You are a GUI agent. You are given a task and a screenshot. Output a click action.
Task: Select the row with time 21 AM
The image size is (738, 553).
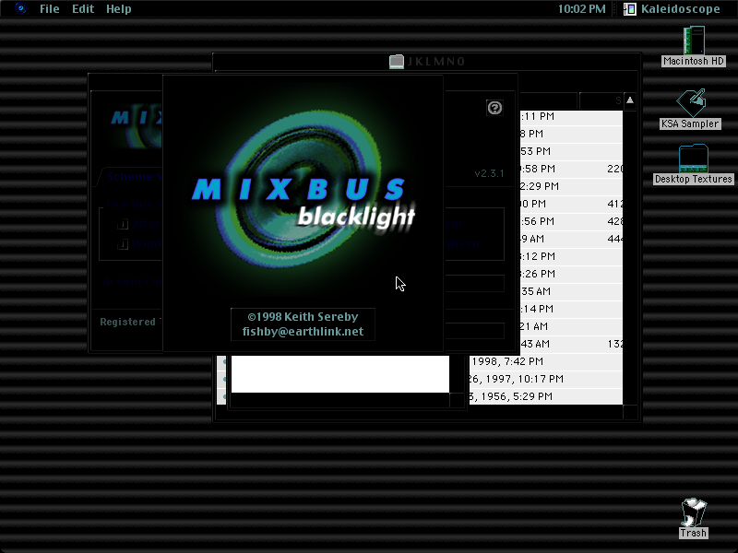[x=571, y=326]
